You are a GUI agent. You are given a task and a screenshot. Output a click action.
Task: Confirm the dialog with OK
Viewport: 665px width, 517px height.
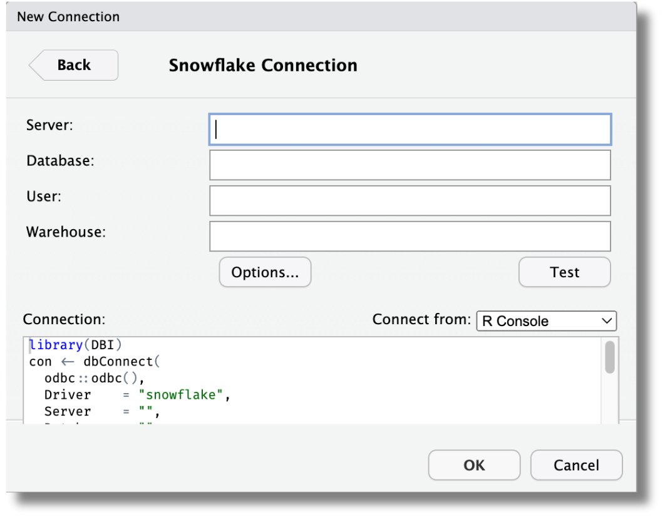474,465
